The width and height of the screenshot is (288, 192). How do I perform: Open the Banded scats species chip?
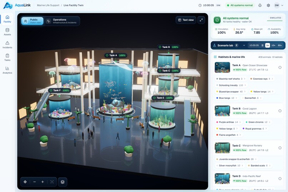coord(259,166)
